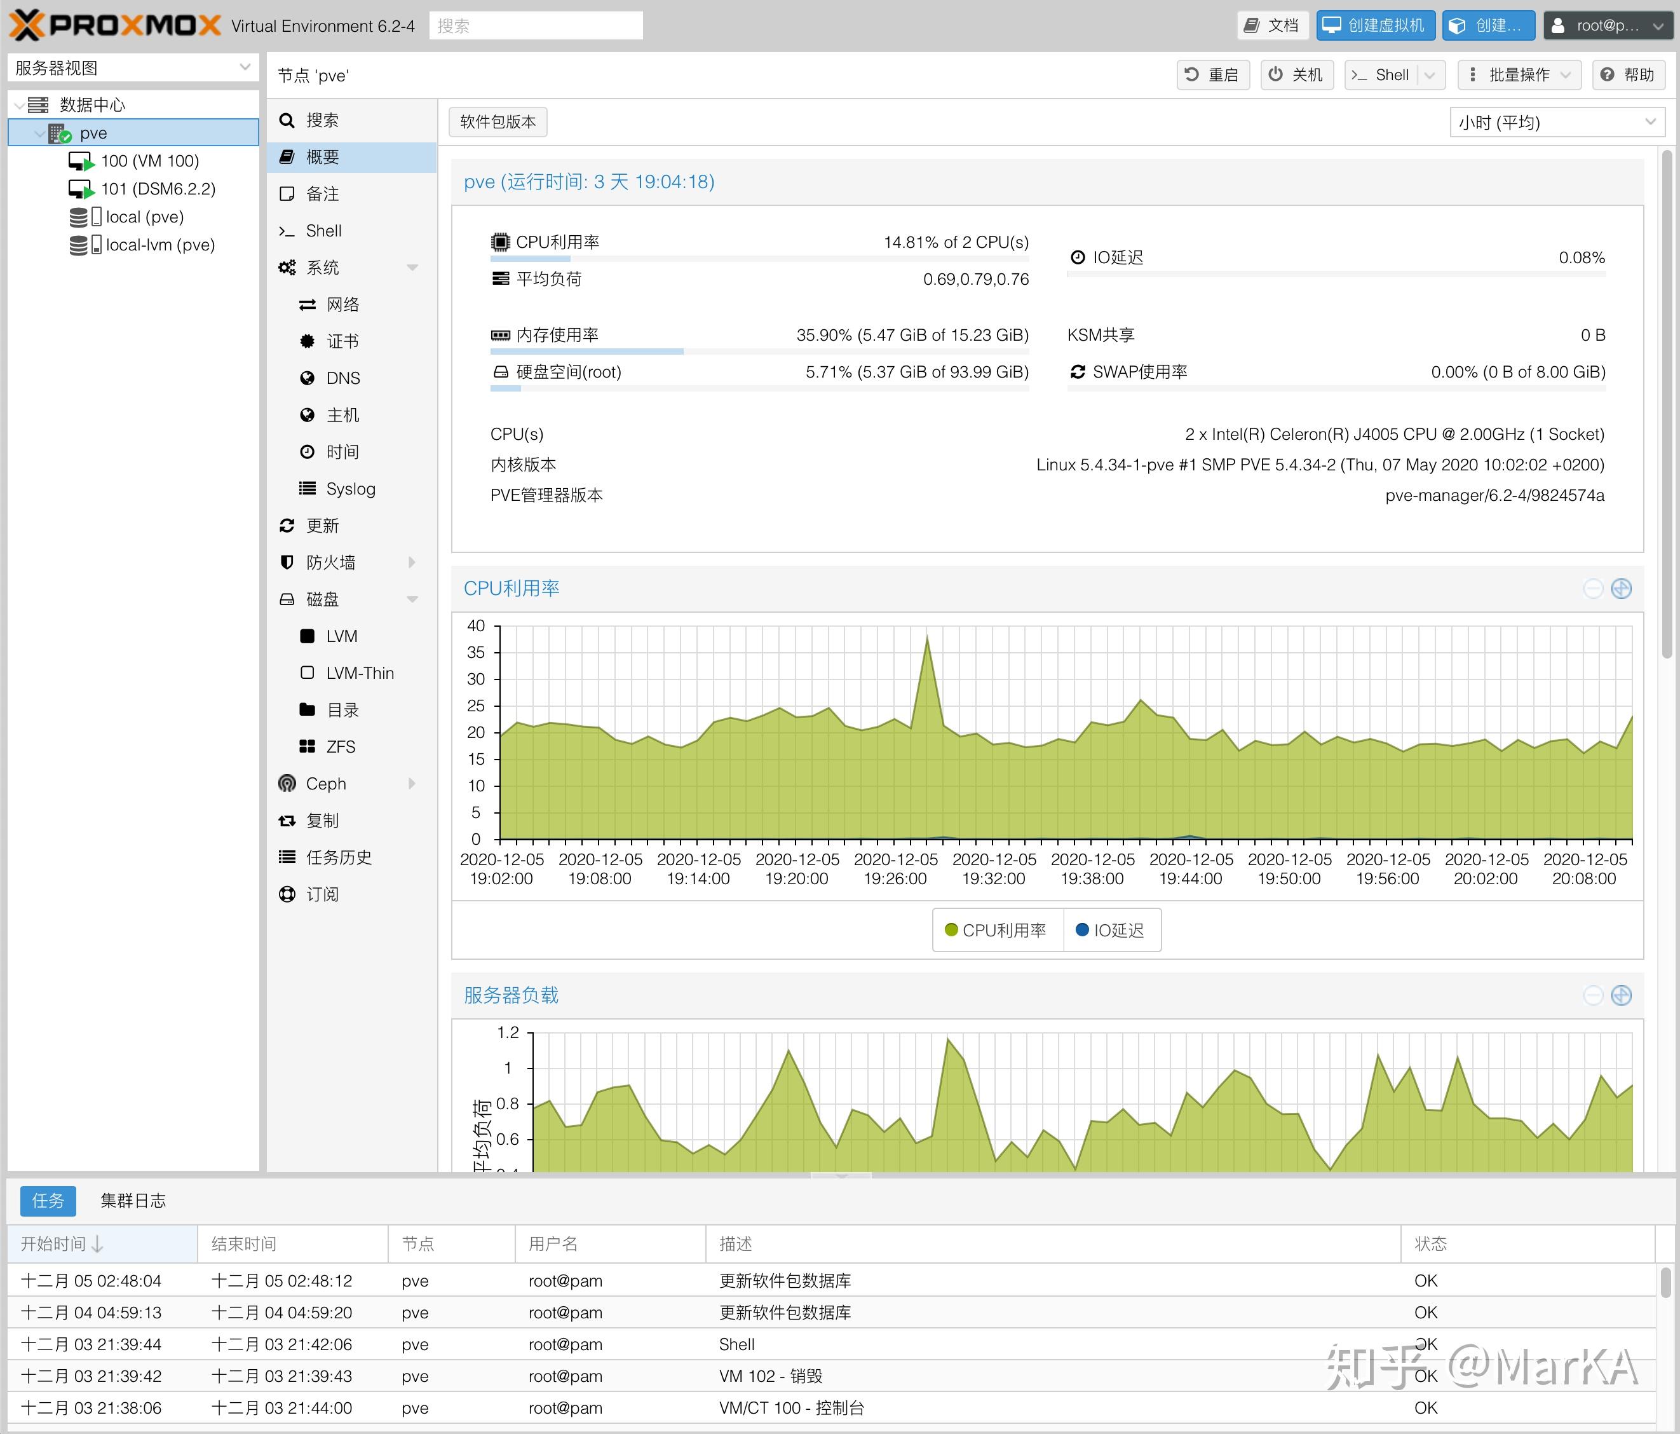Sort by 开始时间 column header
The height and width of the screenshot is (1434, 1680).
(x=103, y=1244)
